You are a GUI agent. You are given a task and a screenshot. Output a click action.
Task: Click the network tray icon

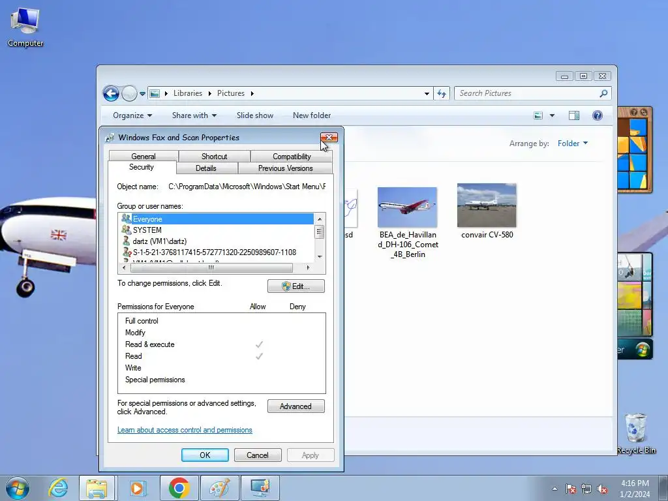tap(586, 489)
